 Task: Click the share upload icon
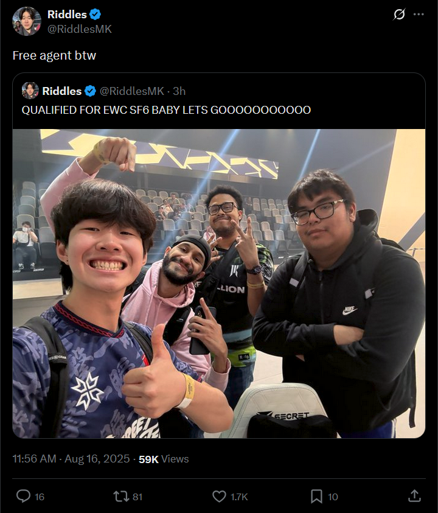[x=414, y=496]
